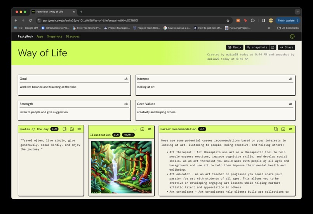Open the how to pursue a c... bookmark
The image size is (313, 214).
(177, 28)
